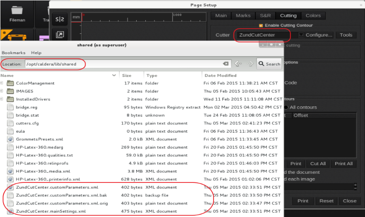
Task: Toggle the checkbox beside Configure
Action: [301, 35]
